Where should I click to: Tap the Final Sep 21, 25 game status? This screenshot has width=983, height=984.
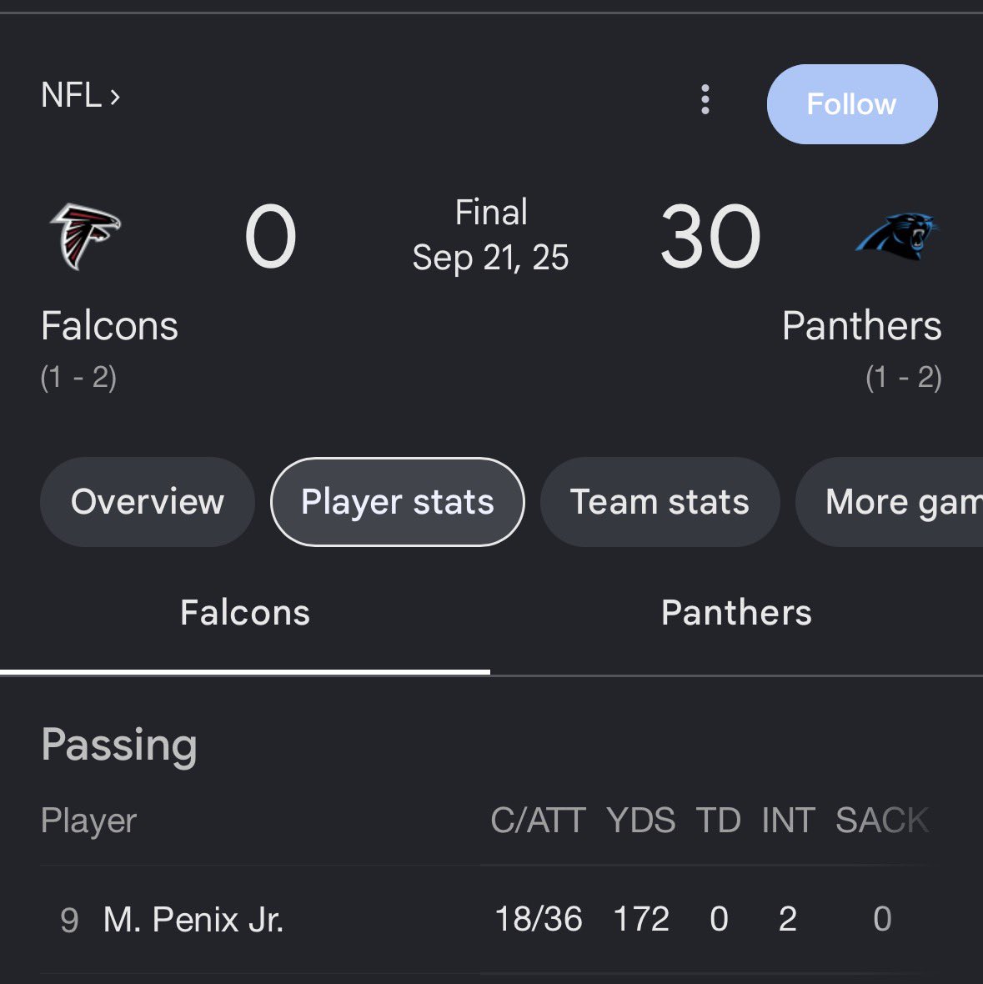(x=490, y=235)
